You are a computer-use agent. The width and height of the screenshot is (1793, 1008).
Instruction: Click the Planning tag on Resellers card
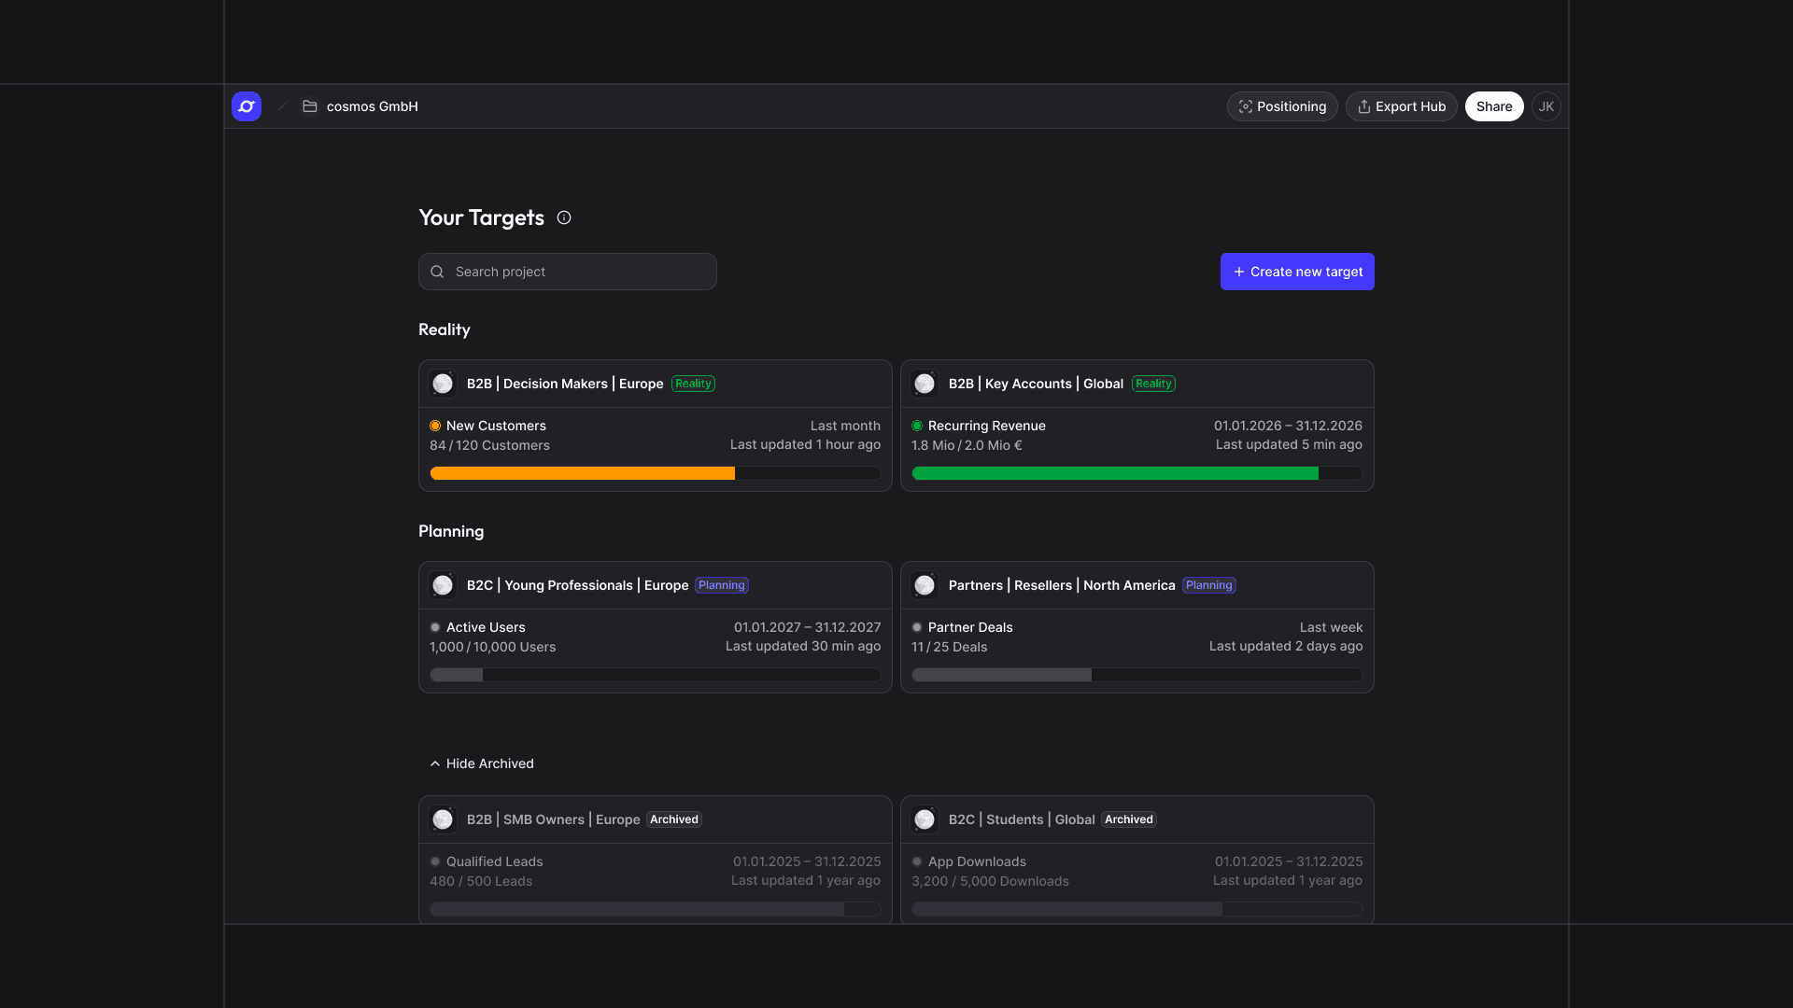[1209, 585]
